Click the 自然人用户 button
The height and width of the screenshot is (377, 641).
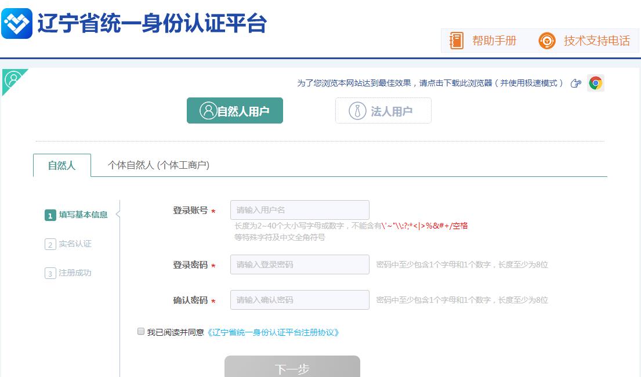234,110
